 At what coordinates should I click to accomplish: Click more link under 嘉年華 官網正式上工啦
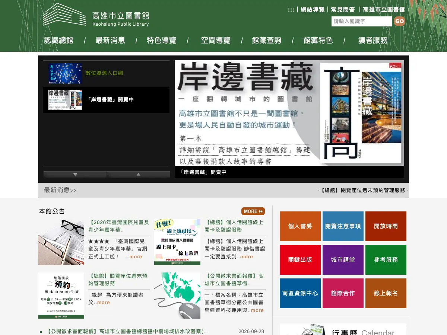point(136,256)
